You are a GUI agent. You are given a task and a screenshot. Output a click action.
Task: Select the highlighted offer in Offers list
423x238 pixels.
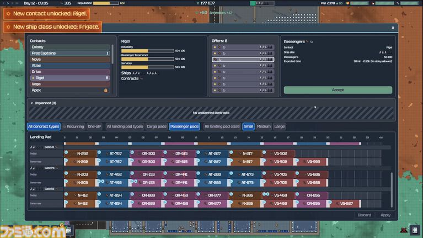click(243, 60)
